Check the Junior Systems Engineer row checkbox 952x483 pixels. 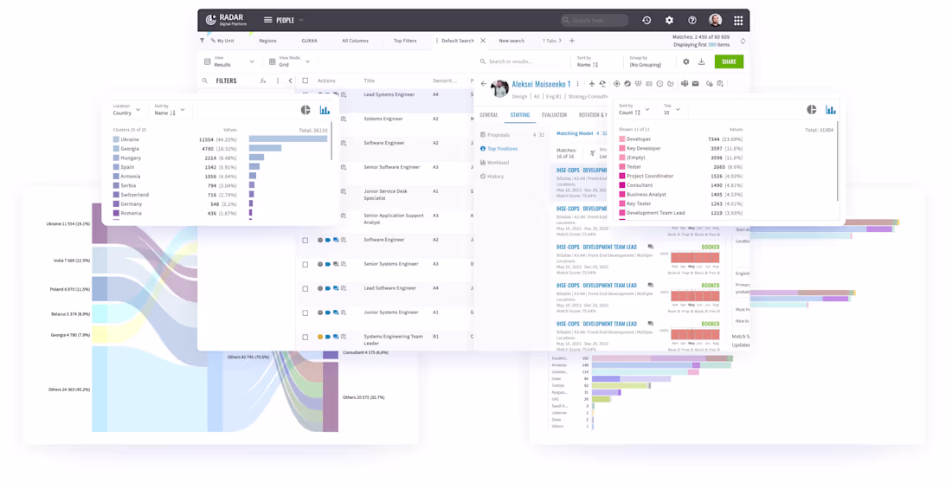tap(306, 312)
